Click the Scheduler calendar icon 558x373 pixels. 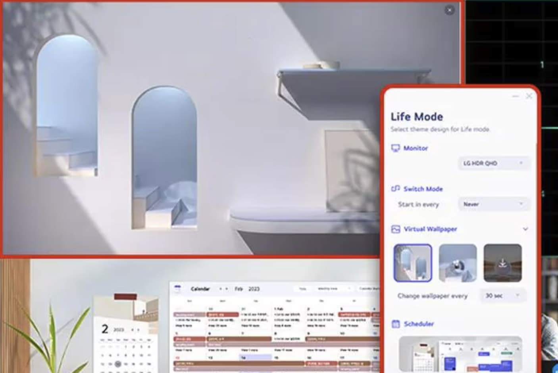pyautogui.click(x=395, y=324)
